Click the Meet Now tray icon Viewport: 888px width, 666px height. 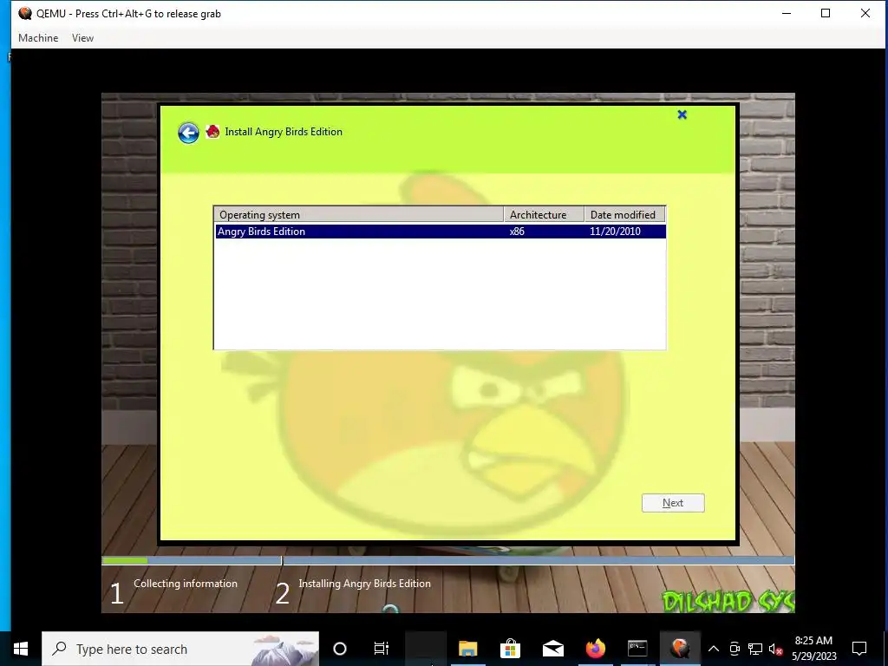click(735, 649)
